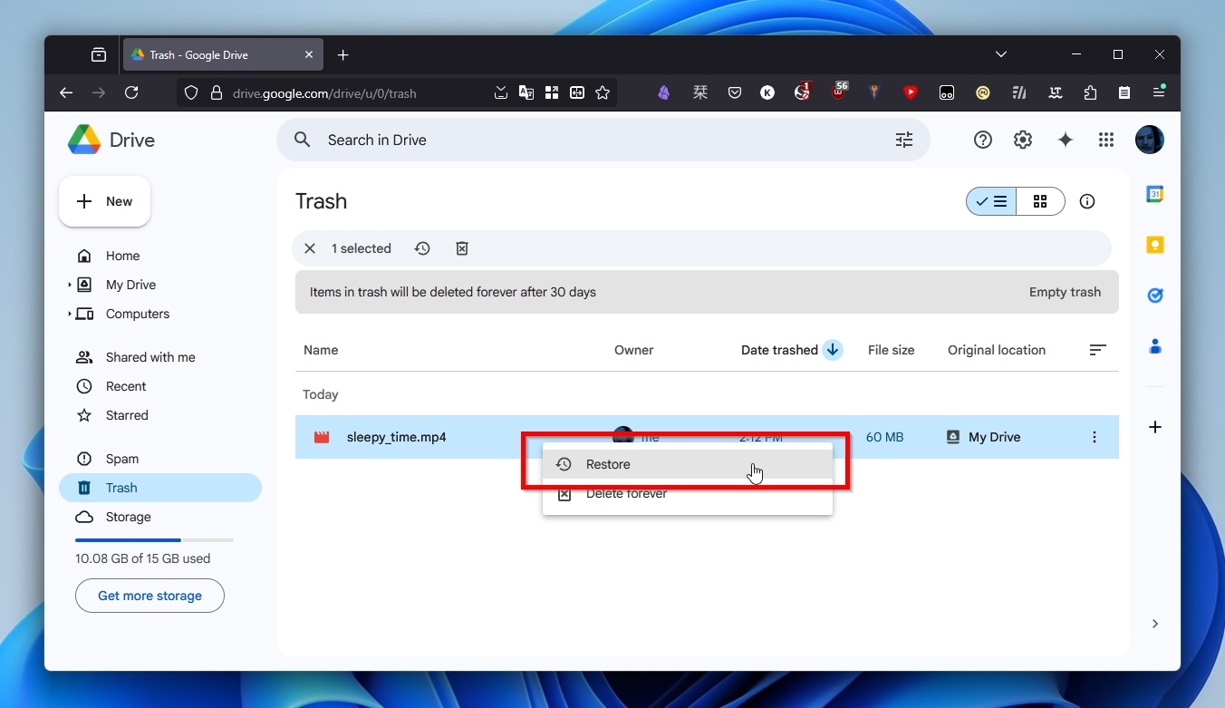Open the Google apps grid
Viewport: 1225px width, 708px height.
[x=1105, y=140]
